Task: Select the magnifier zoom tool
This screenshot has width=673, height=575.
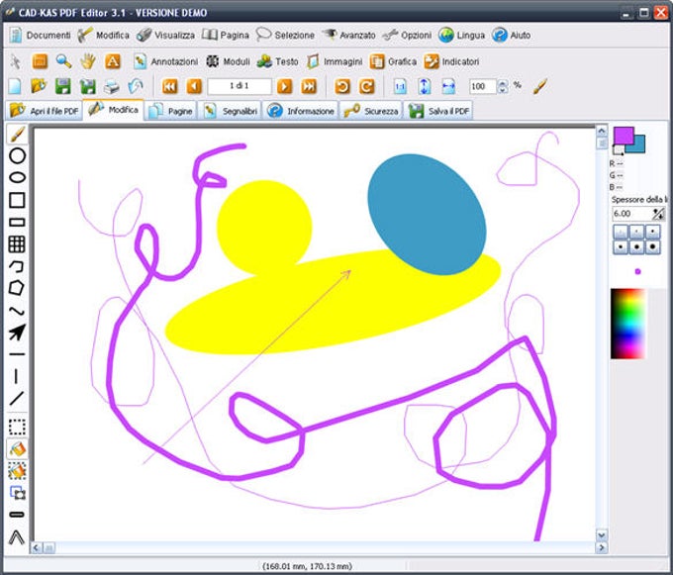Action: pos(63,61)
